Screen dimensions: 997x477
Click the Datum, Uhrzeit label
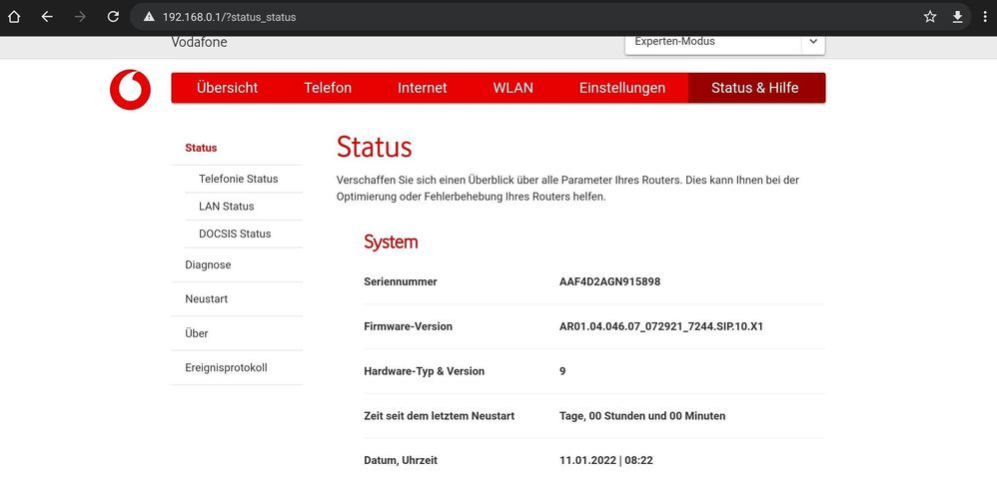coord(401,460)
